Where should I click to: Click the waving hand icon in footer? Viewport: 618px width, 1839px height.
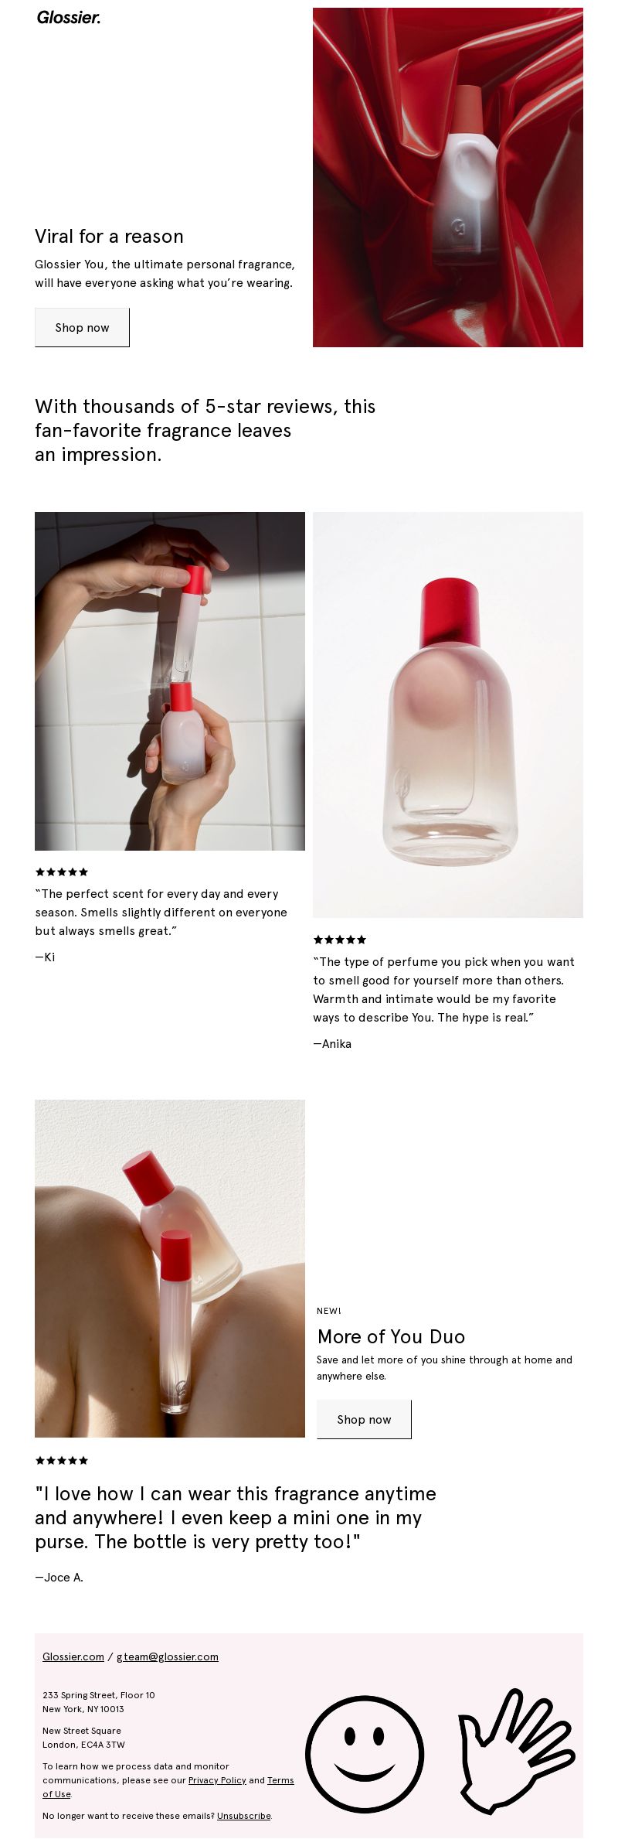click(x=515, y=1750)
